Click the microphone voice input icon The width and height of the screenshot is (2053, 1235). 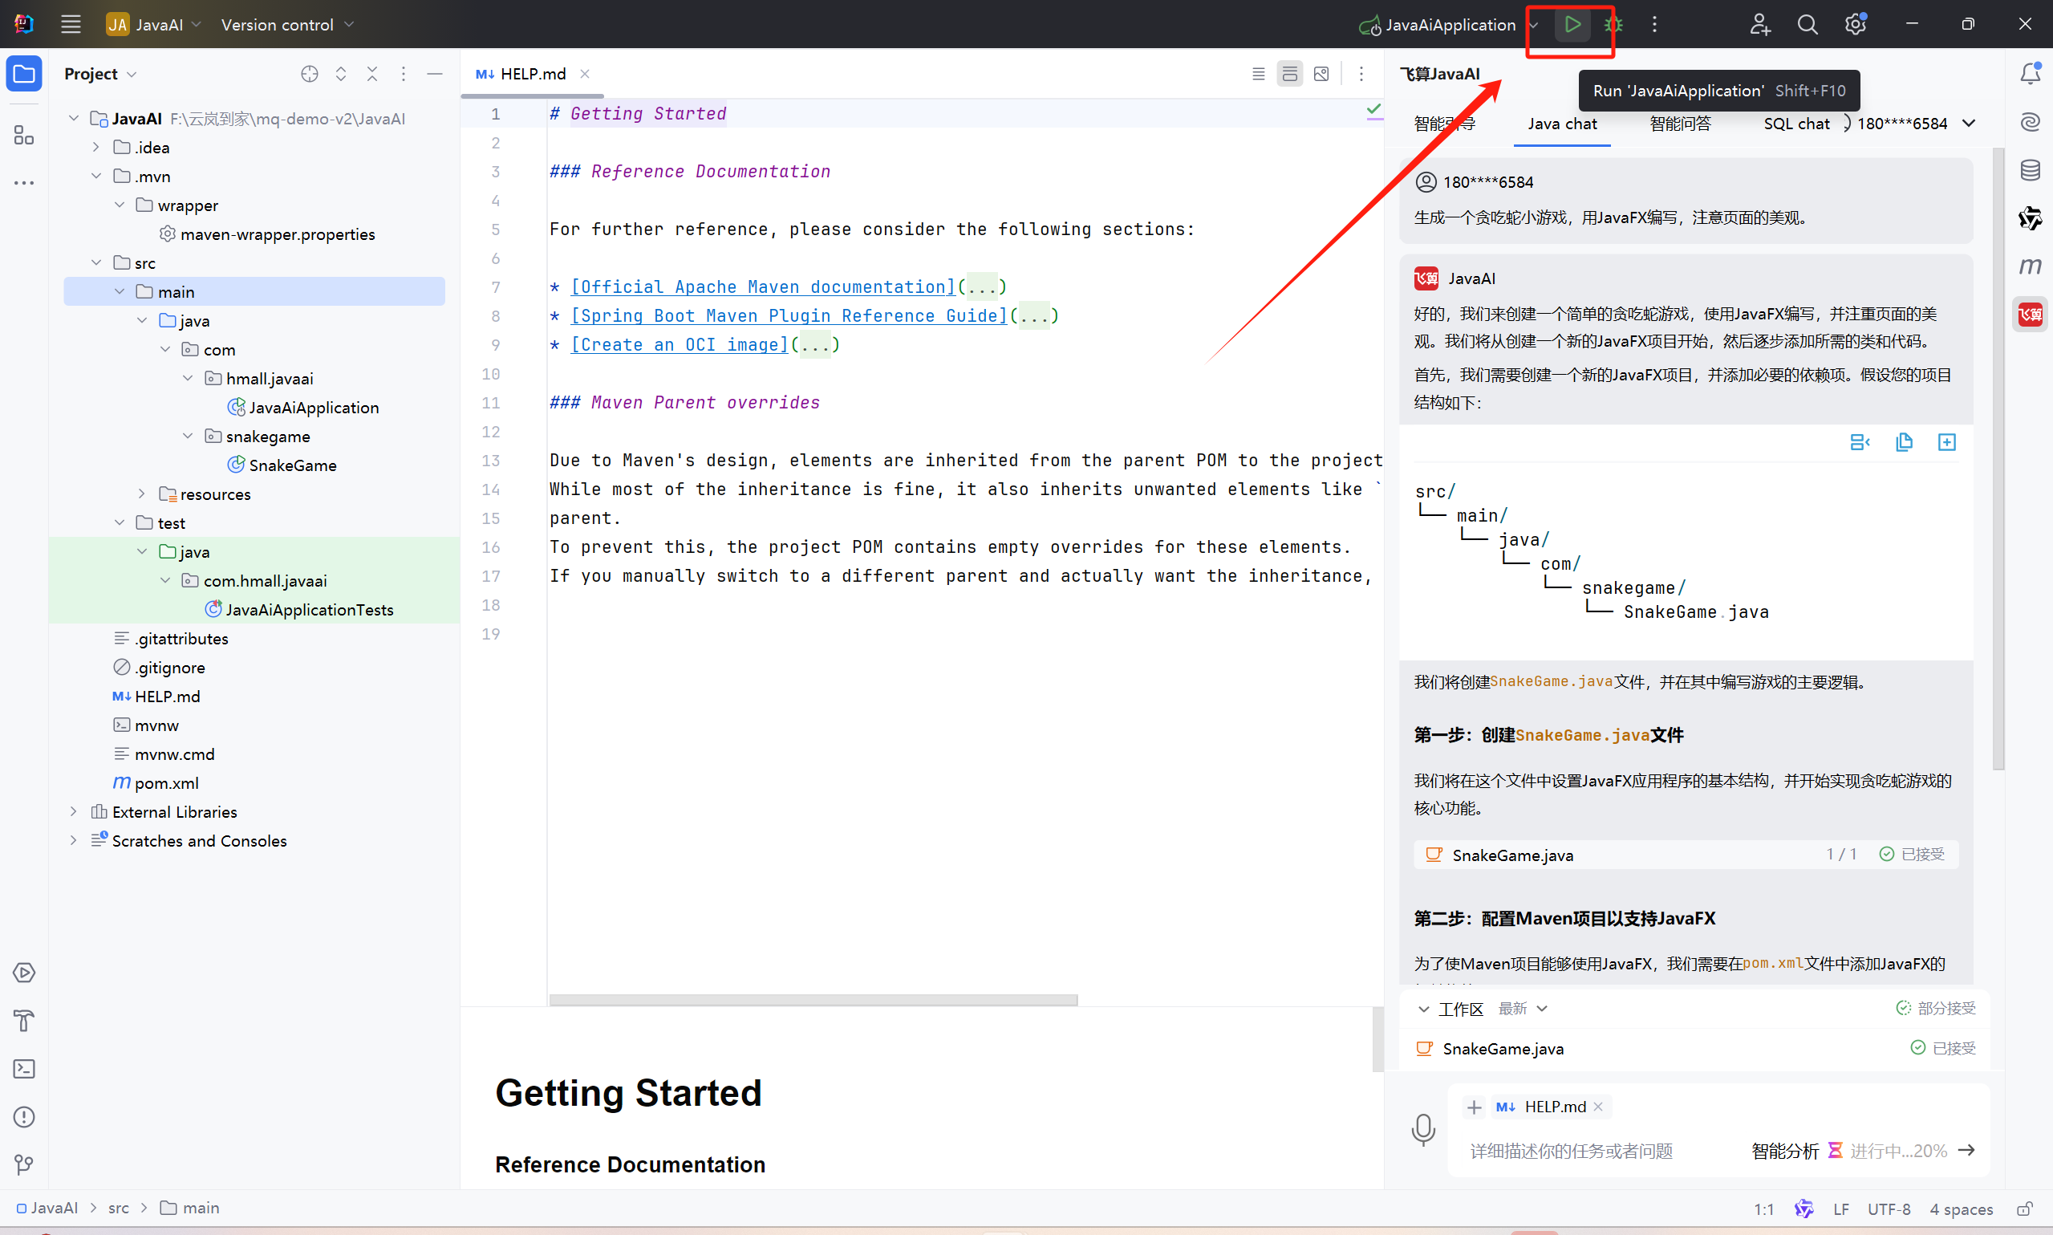(x=1422, y=1129)
